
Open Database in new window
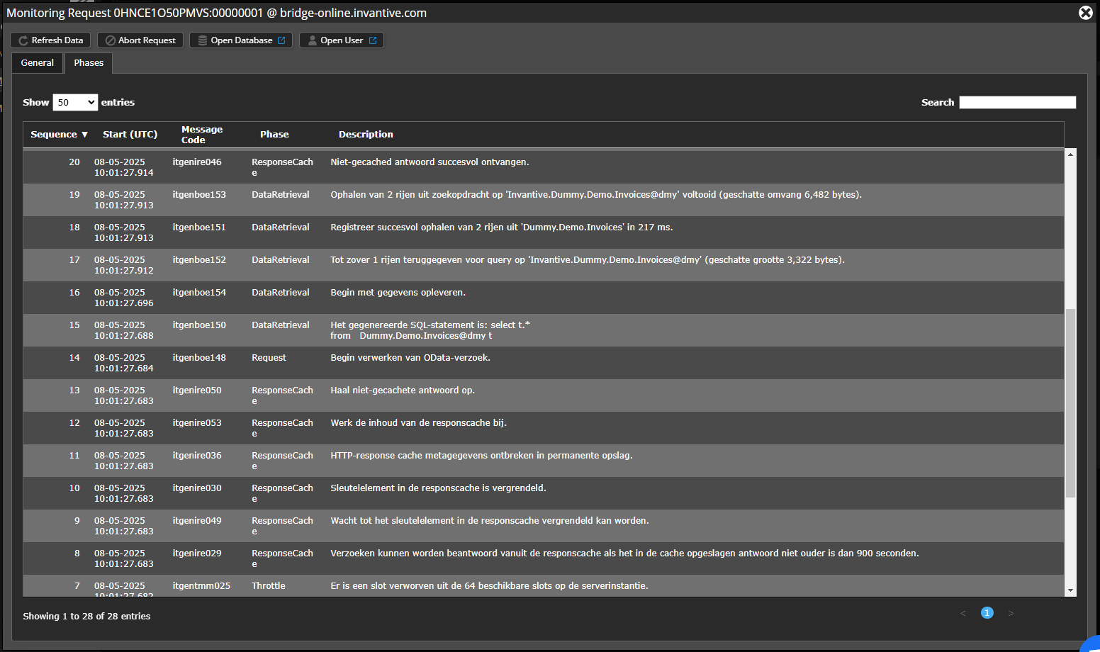point(241,40)
